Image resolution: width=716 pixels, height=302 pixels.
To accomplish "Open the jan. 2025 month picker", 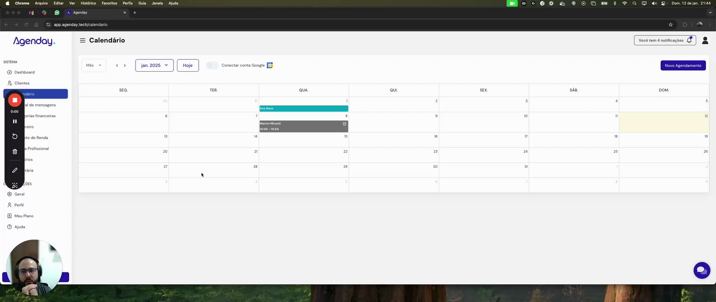I will tap(154, 65).
